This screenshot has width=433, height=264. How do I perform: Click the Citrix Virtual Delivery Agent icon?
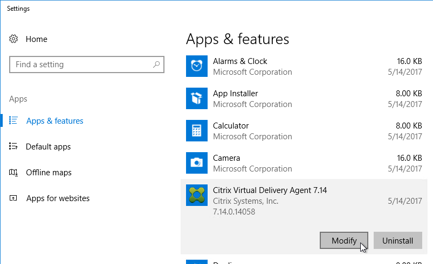197,195
